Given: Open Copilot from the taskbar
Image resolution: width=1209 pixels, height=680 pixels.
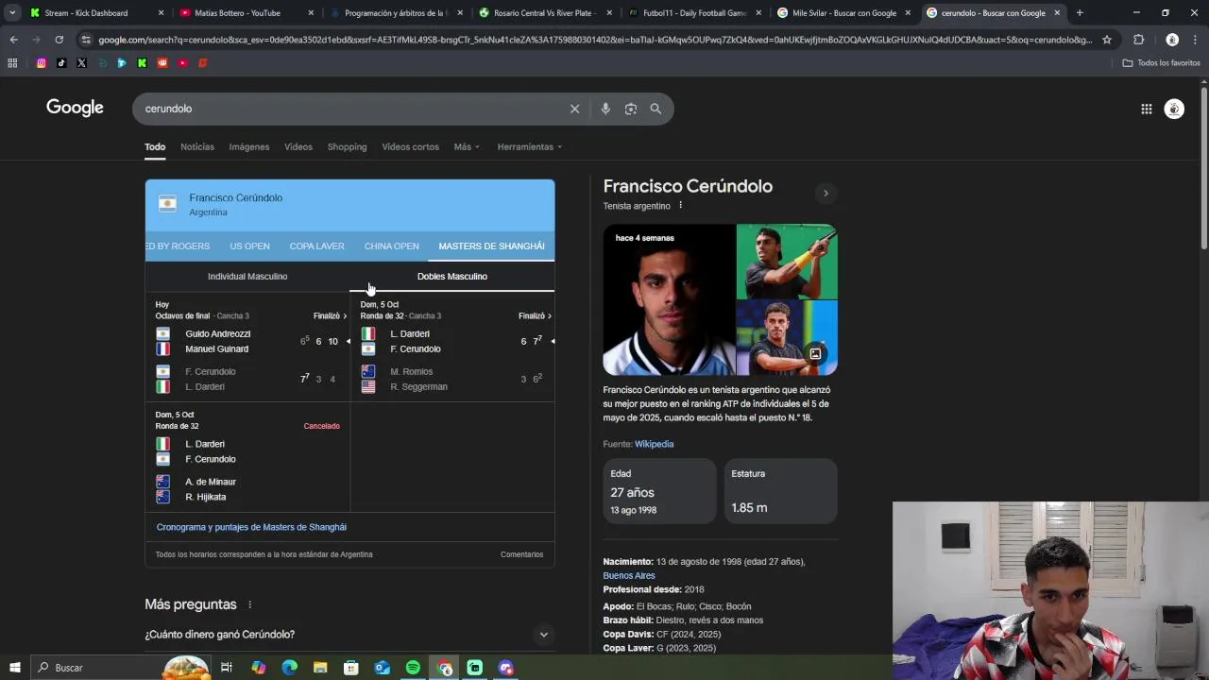Looking at the screenshot, I should (x=258, y=668).
